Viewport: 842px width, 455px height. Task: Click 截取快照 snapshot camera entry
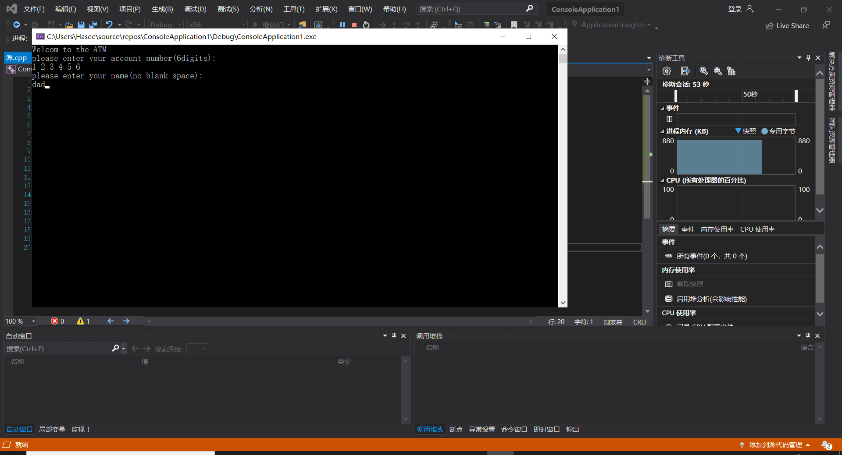pyautogui.click(x=684, y=284)
